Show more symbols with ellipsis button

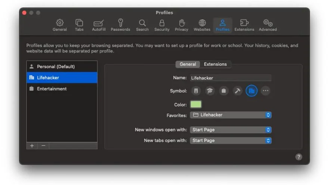pos(265,91)
